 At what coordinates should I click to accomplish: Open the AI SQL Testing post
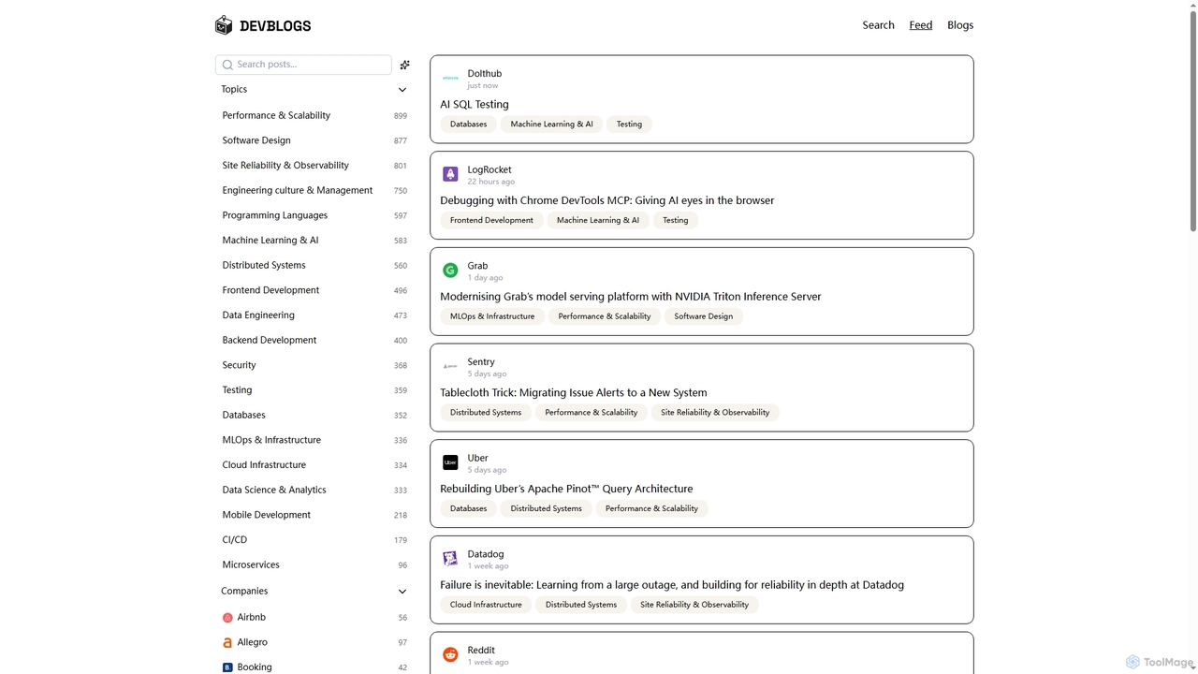[475, 105]
